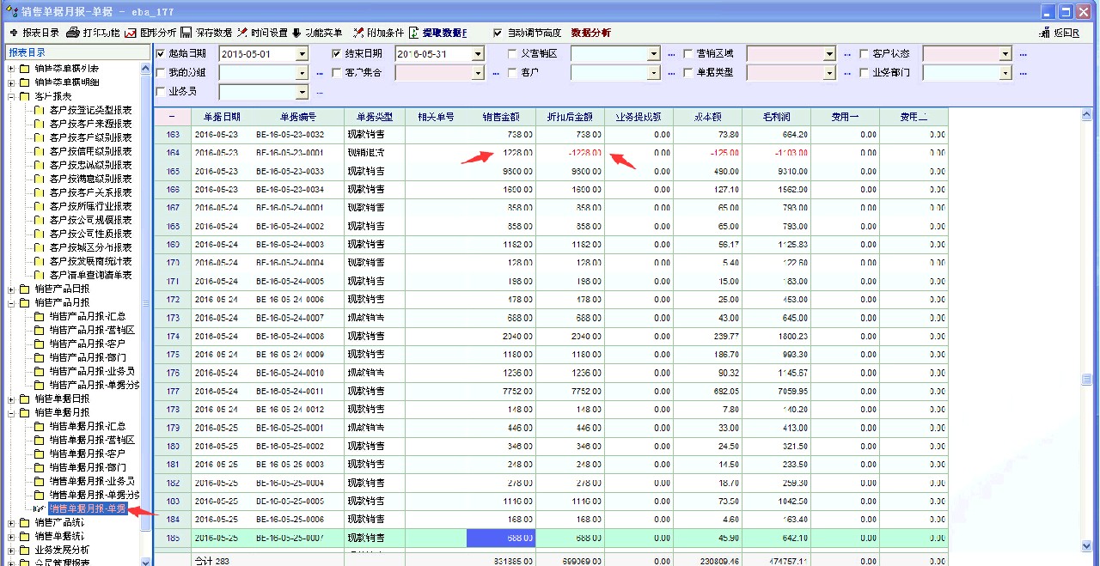Collapse the 客户报表 tree folder
The image size is (1100, 566).
pyautogui.click(x=11, y=96)
